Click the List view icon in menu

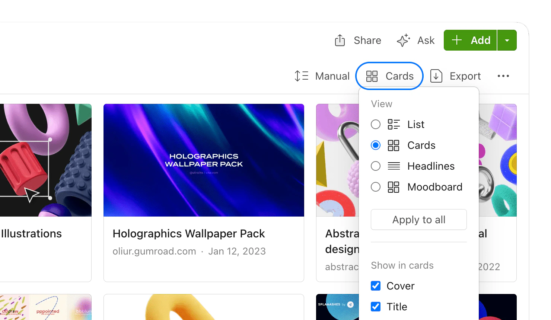click(x=394, y=124)
